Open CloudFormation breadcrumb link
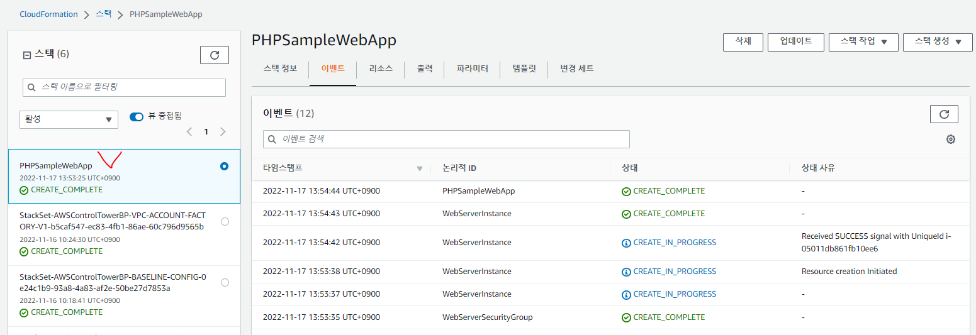The image size is (976, 335). click(x=48, y=14)
